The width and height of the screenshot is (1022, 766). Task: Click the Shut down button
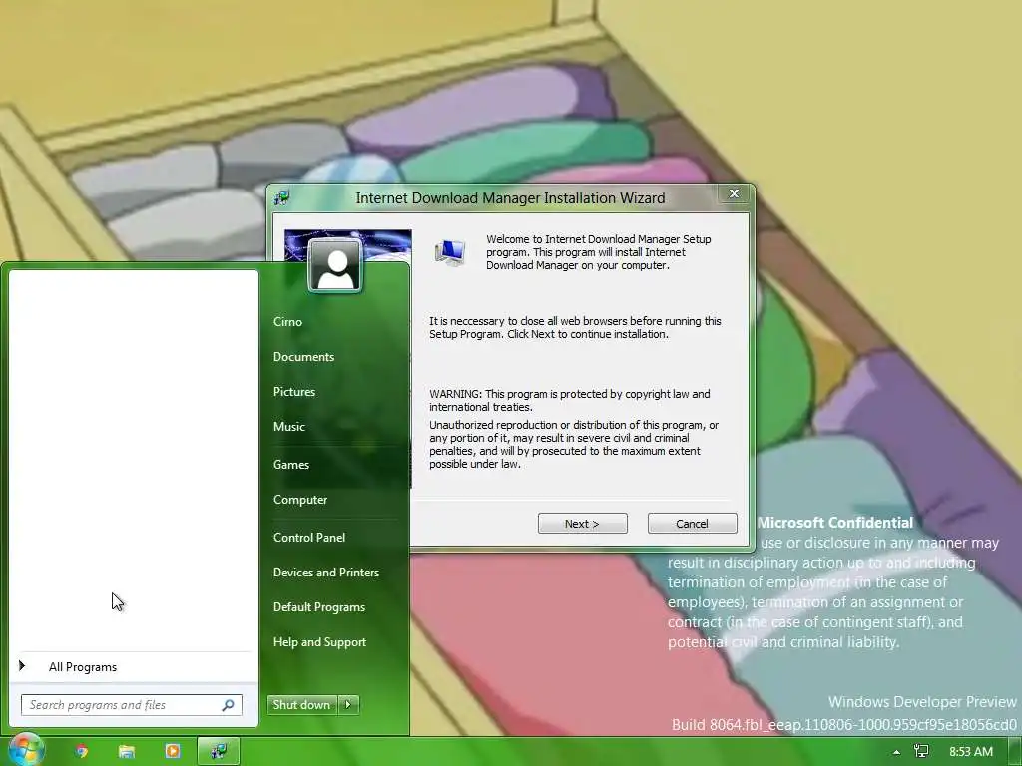(x=301, y=705)
